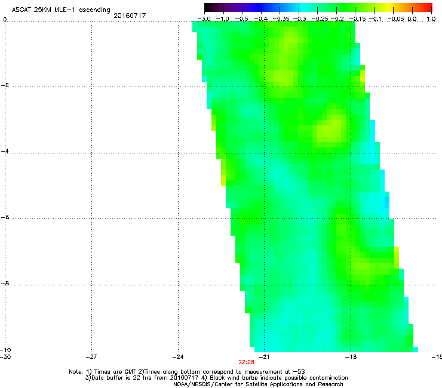The width and height of the screenshot is (442, 388).
Task: Click the date label 20160717
Action: click(130, 16)
